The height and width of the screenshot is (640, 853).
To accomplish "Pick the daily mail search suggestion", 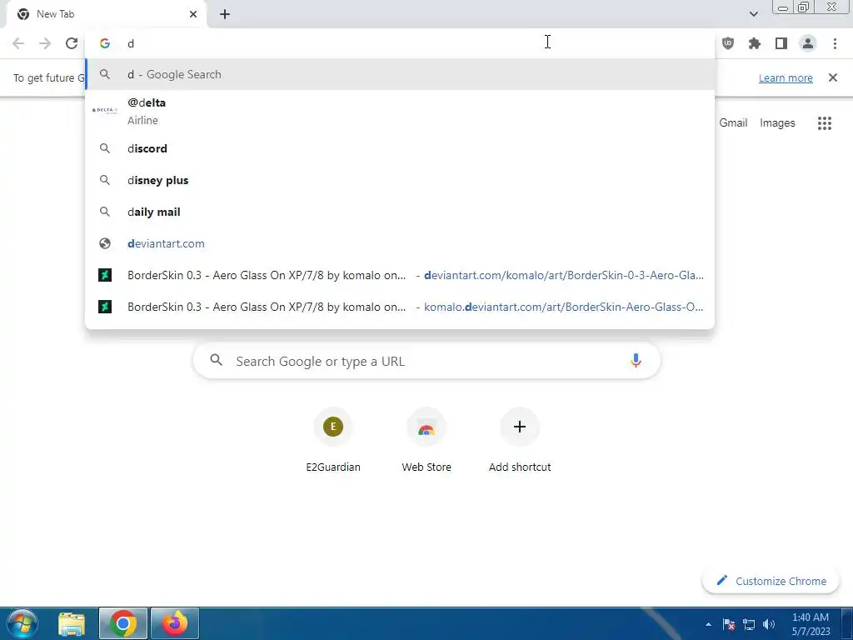I will pyautogui.click(x=400, y=212).
